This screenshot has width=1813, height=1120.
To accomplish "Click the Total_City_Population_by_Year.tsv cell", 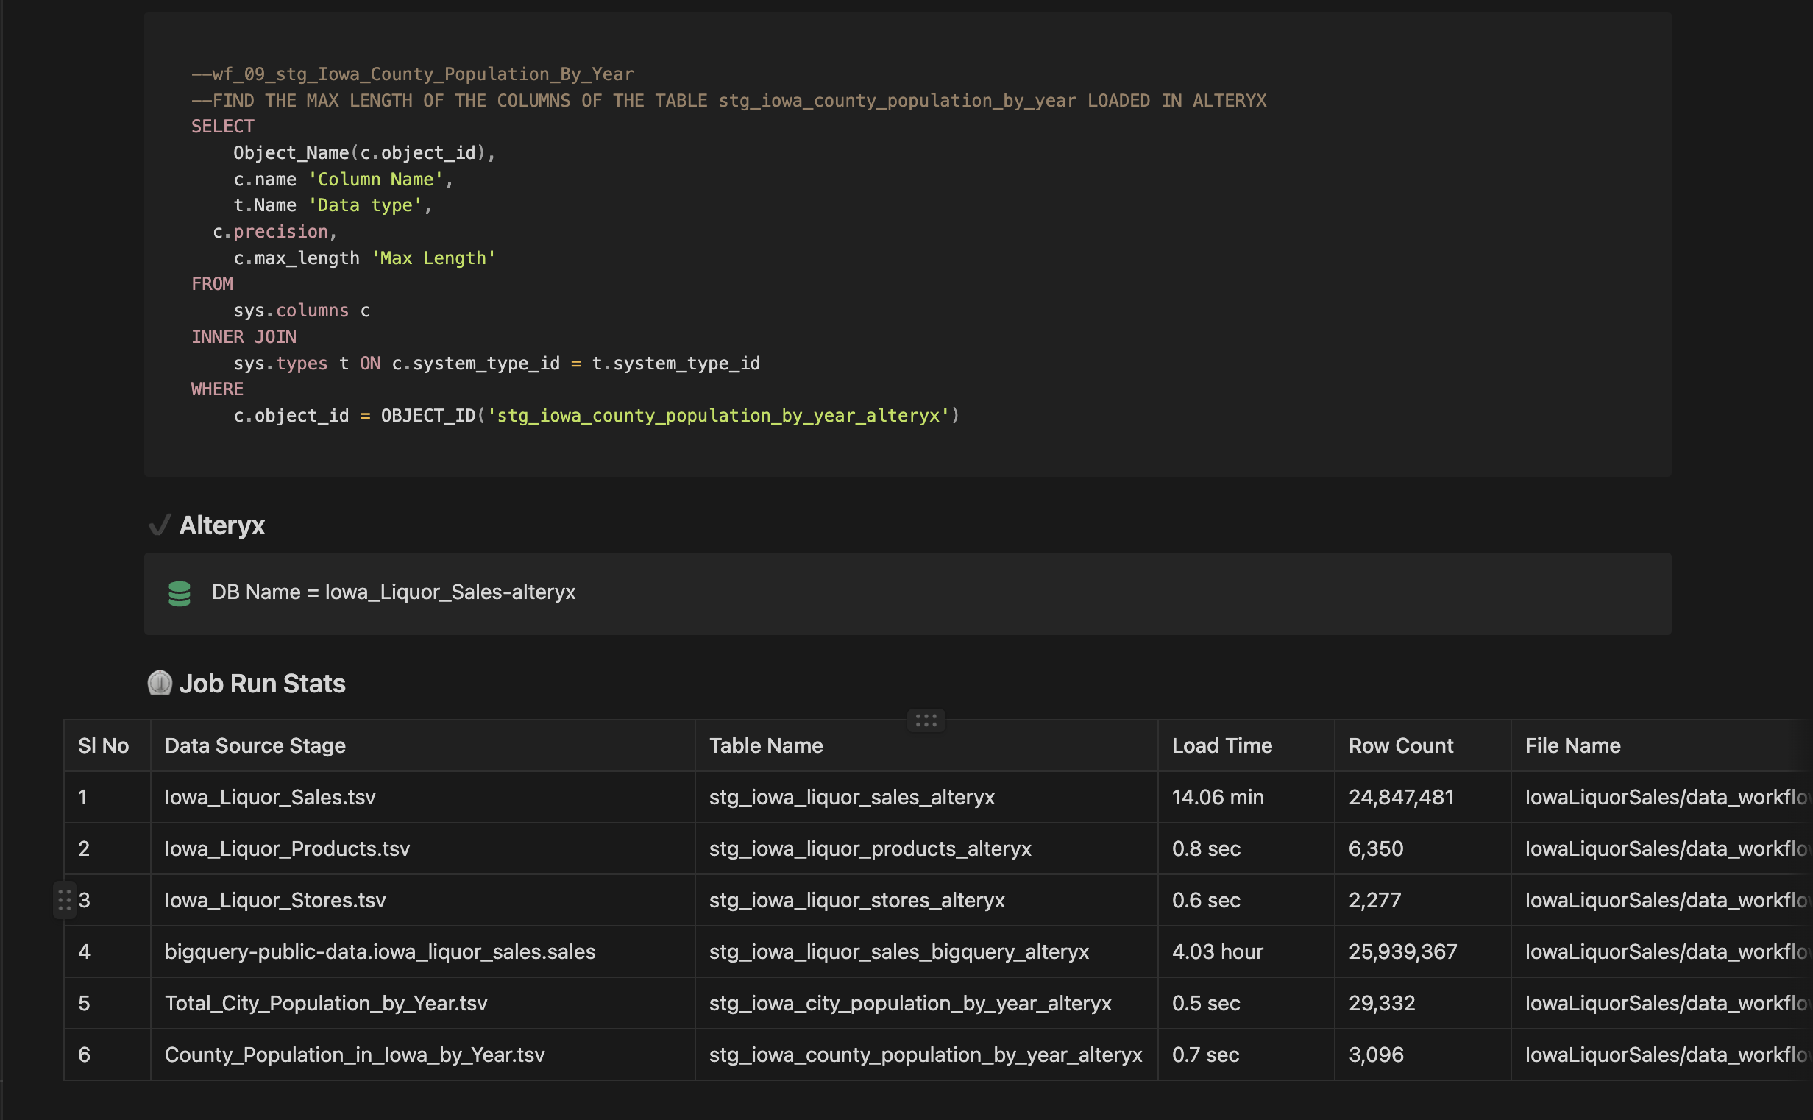I will [423, 1003].
